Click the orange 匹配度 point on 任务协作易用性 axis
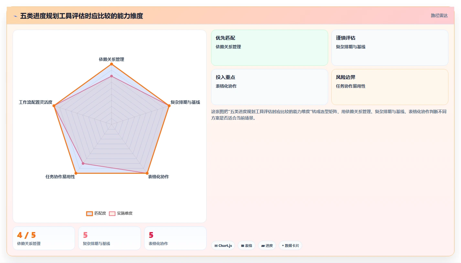The width and height of the screenshot is (461, 263). tap(76, 173)
